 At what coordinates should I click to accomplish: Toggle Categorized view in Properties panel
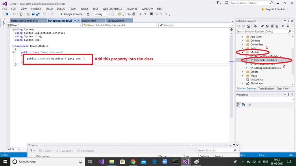pyautogui.click(x=238, y=105)
